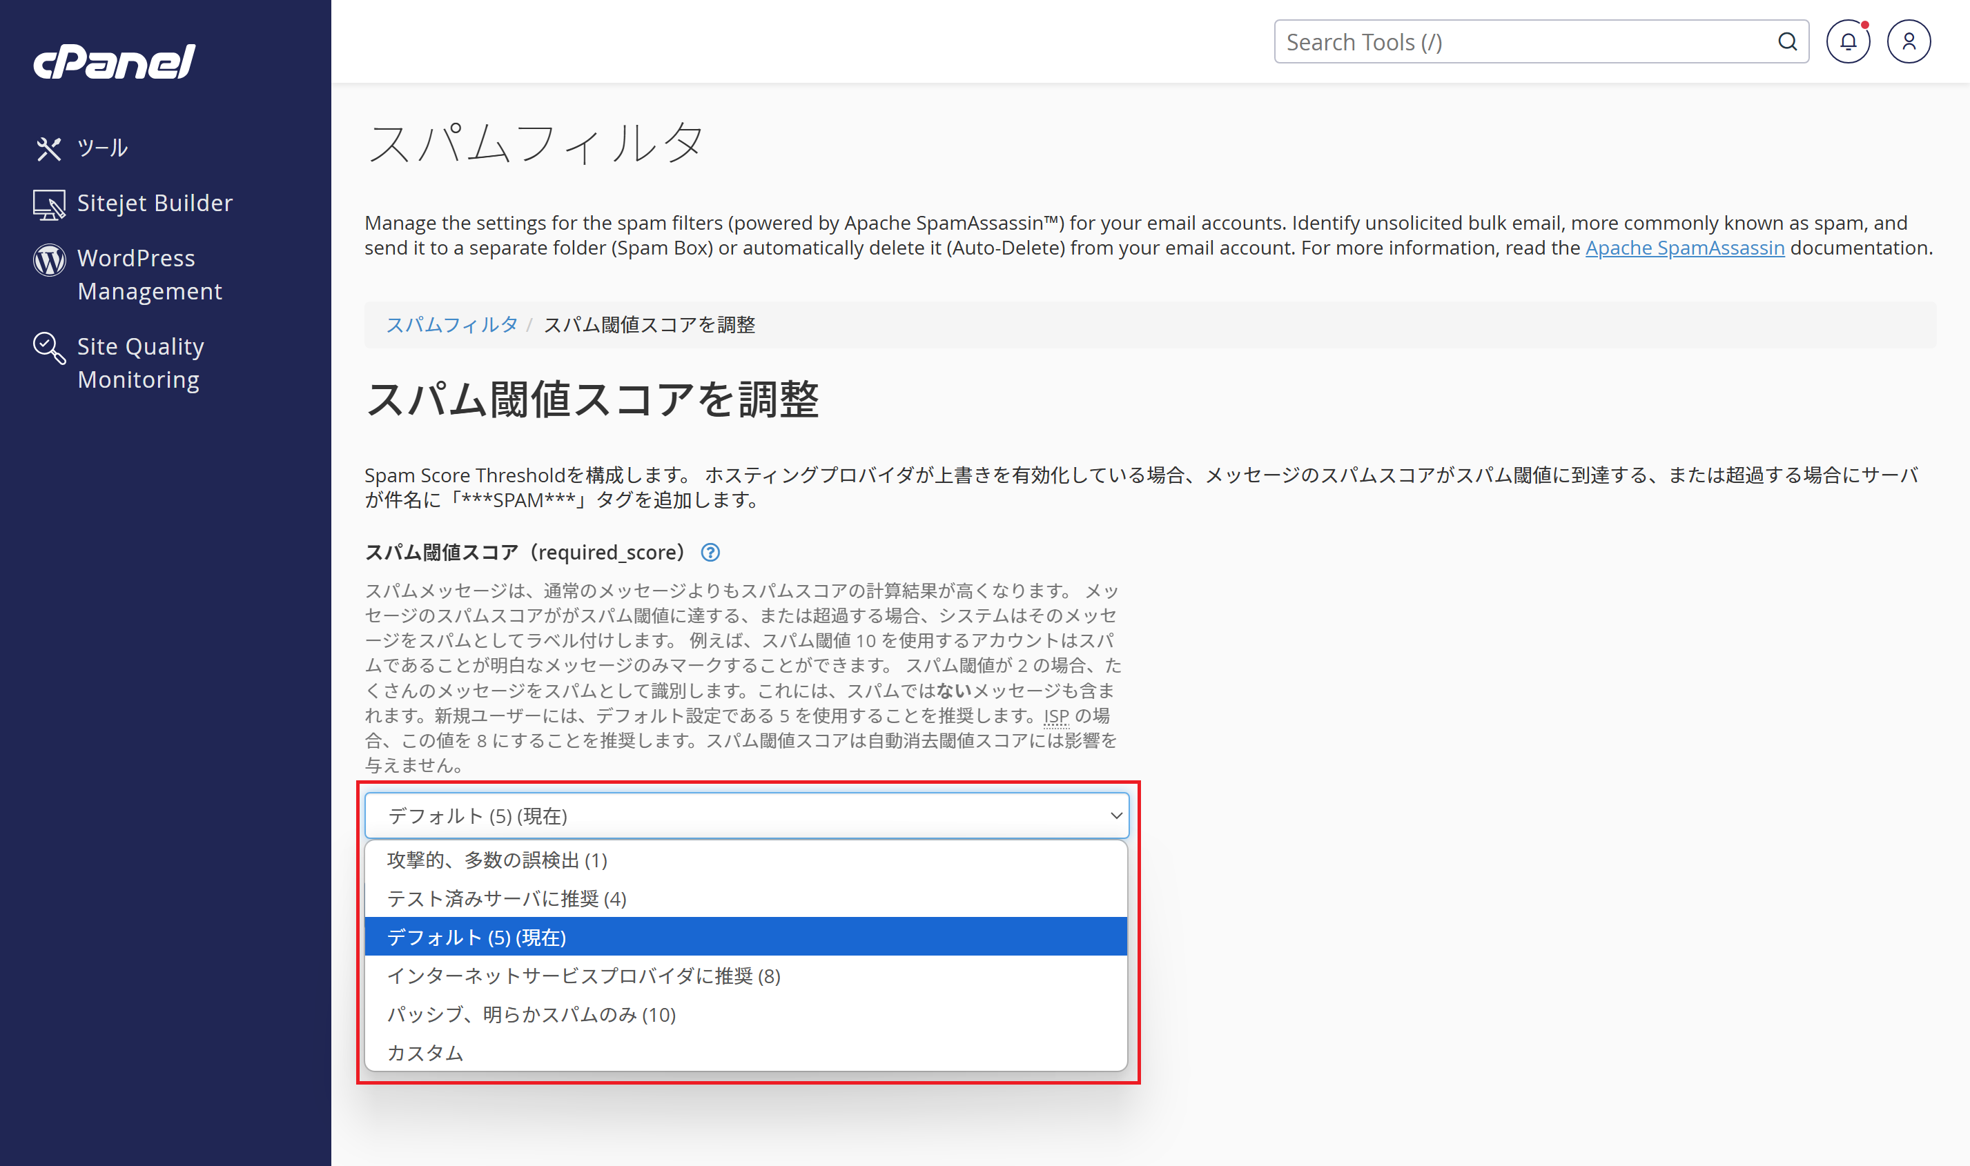Open ツール in the sidebar

coord(102,148)
